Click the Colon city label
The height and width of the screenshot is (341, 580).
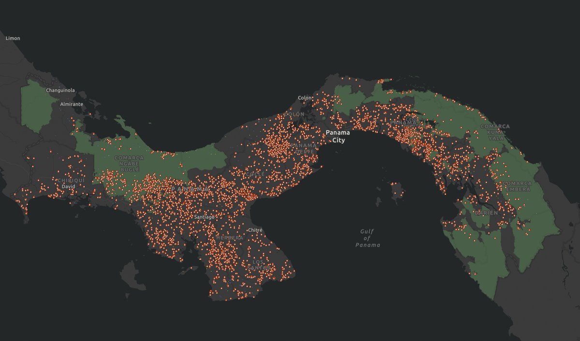(304, 98)
